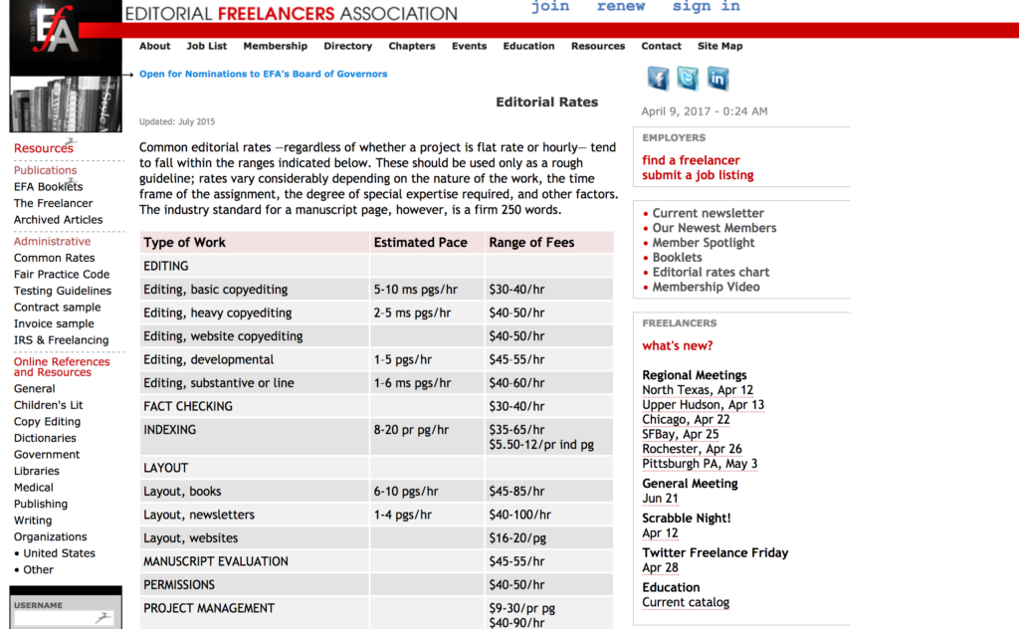Open General references in sidebar

[x=35, y=388]
